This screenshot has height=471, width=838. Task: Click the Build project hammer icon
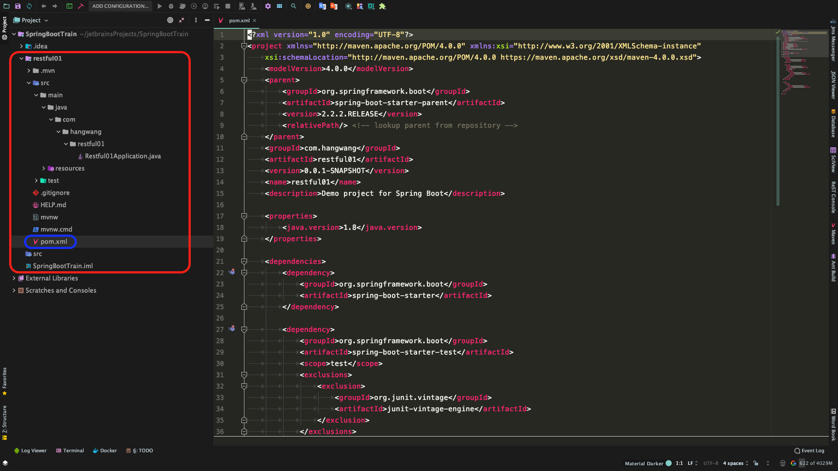[81, 6]
